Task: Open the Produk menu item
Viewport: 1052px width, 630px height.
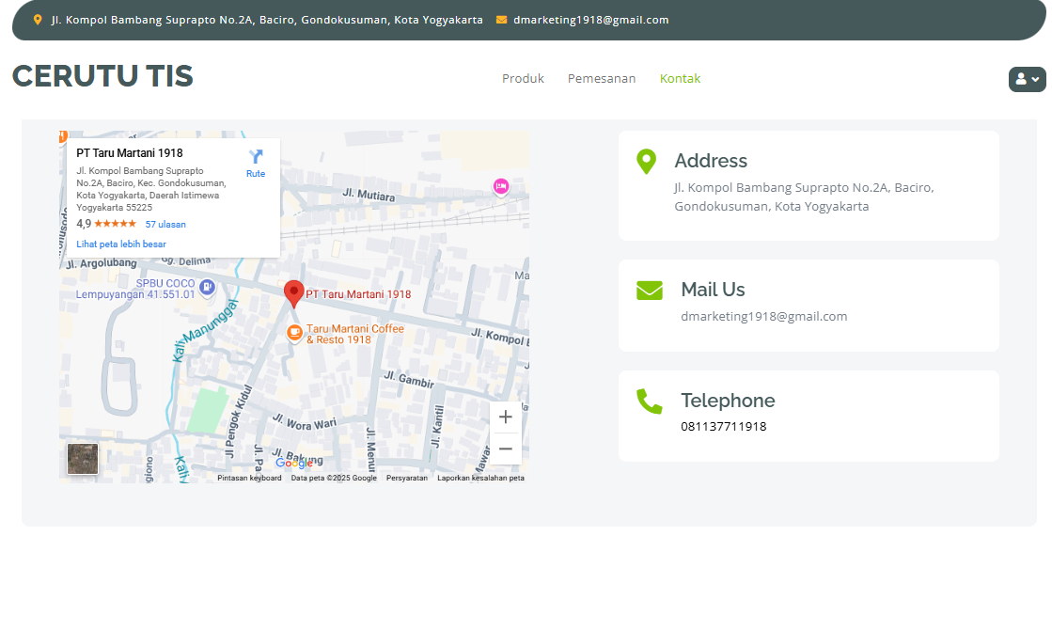Action: coord(523,79)
